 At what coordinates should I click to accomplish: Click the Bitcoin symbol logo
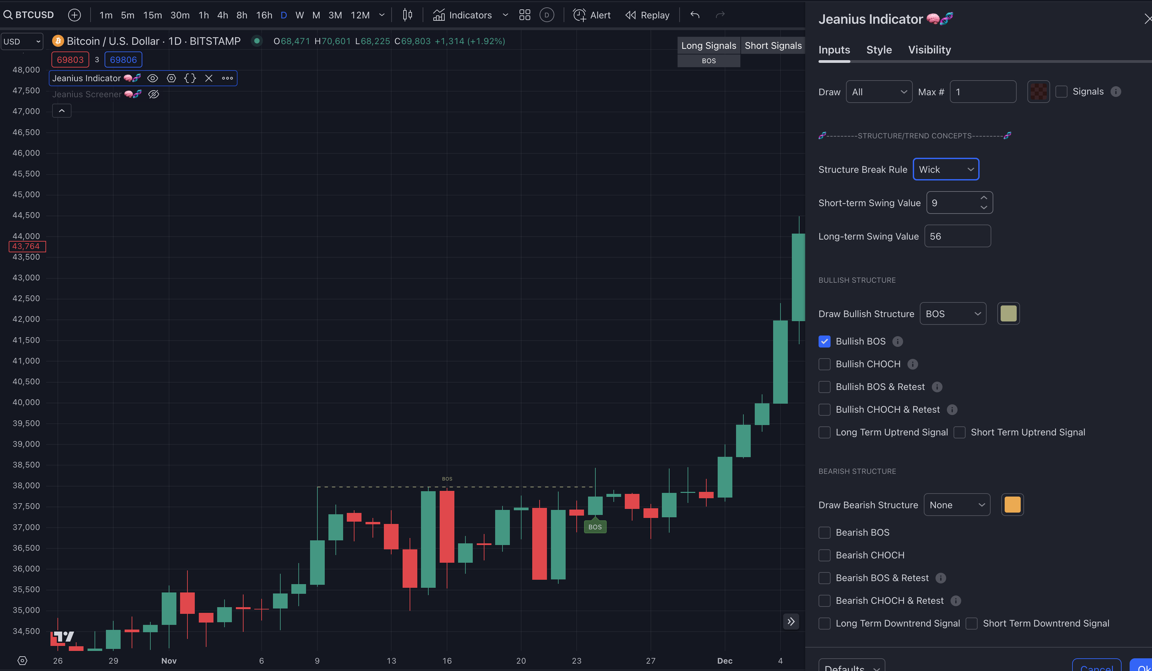(58, 41)
